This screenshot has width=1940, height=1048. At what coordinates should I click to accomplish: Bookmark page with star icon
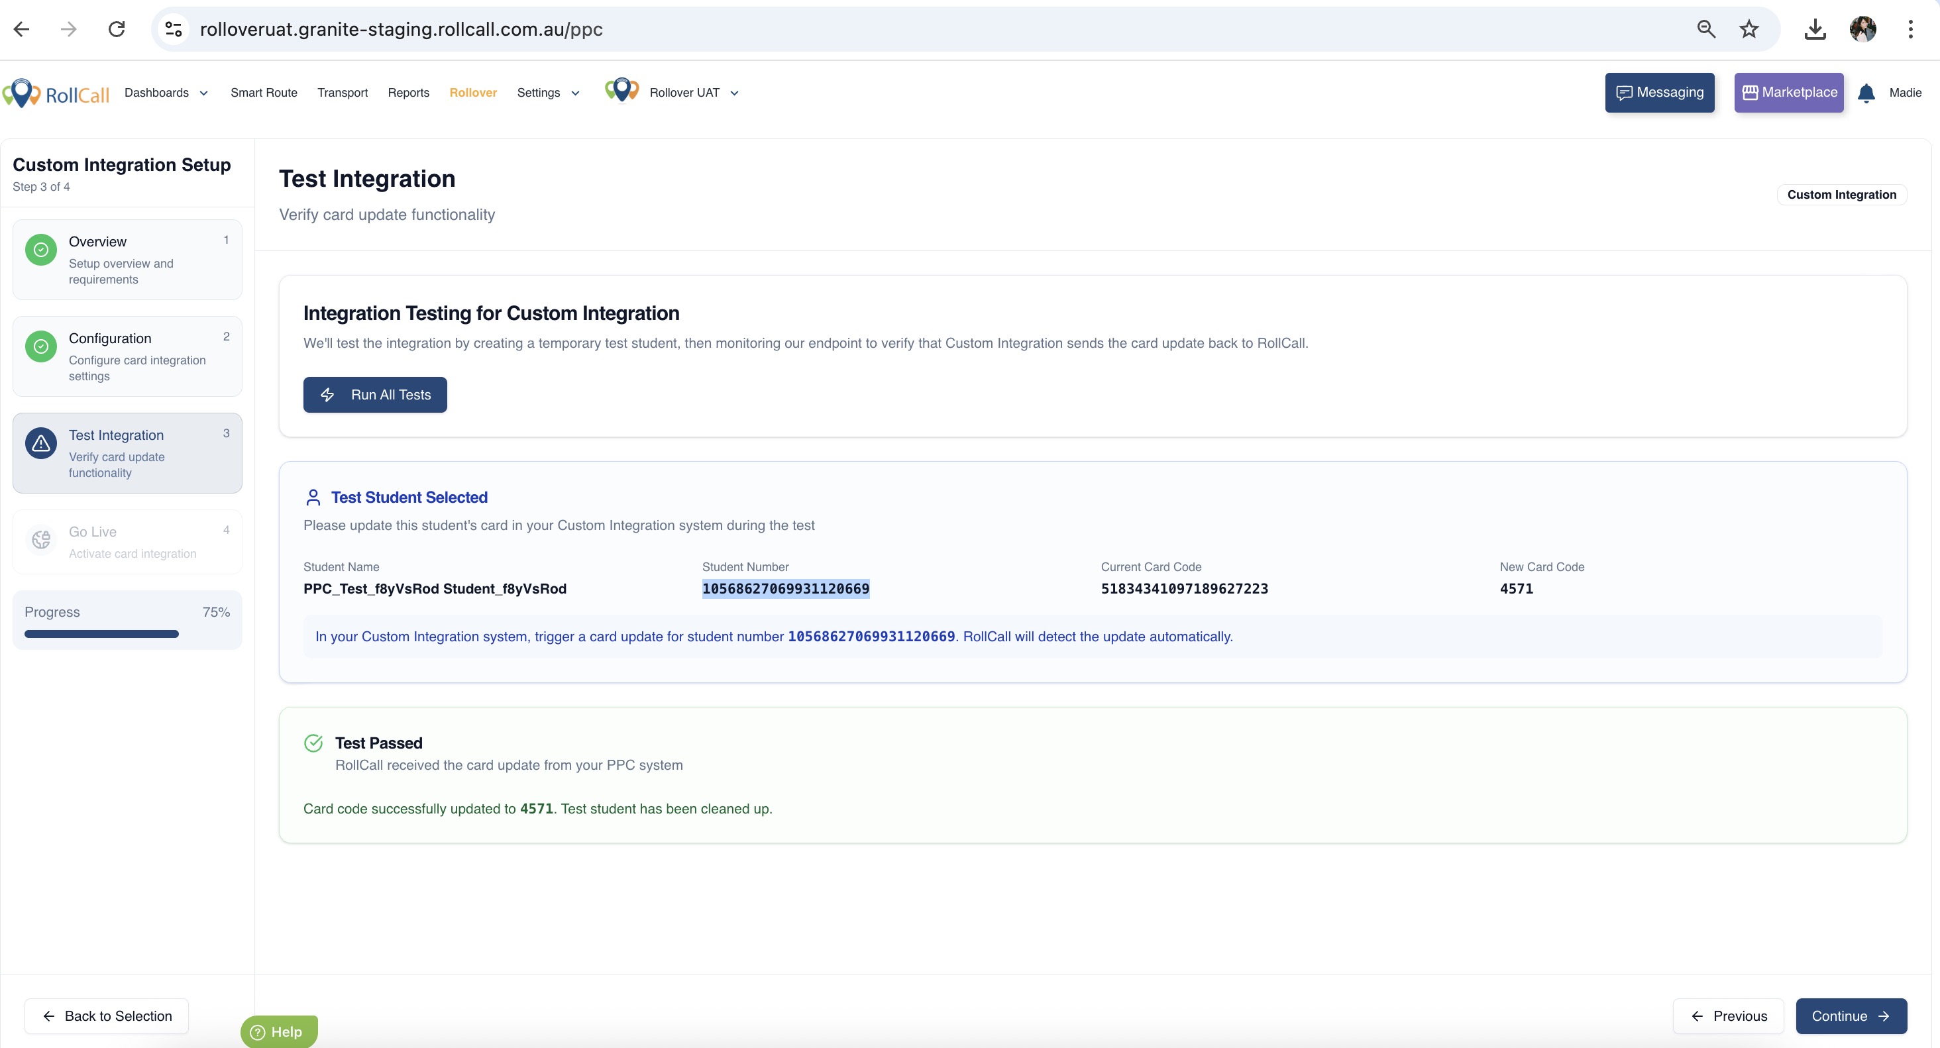point(1749,29)
